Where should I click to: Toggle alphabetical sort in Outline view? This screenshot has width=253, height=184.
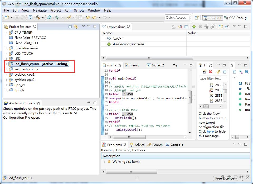pos(240,72)
